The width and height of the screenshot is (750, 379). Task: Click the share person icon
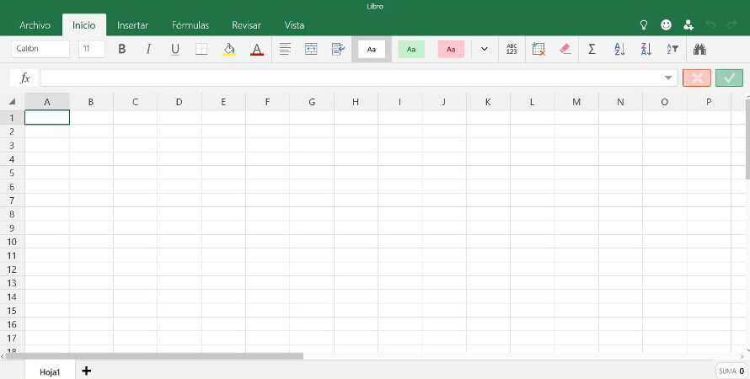[688, 25]
